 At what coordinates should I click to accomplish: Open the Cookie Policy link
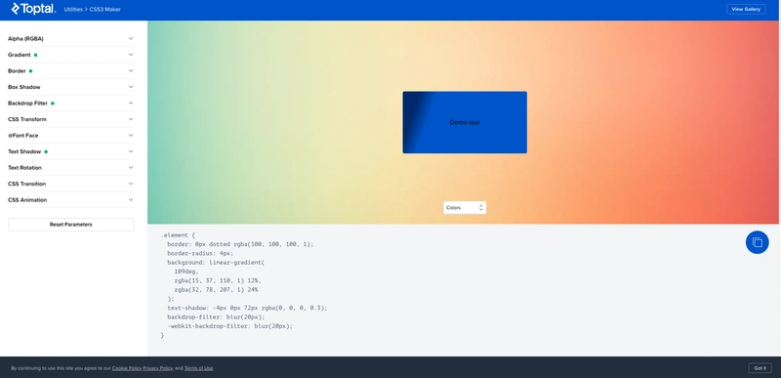click(127, 368)
